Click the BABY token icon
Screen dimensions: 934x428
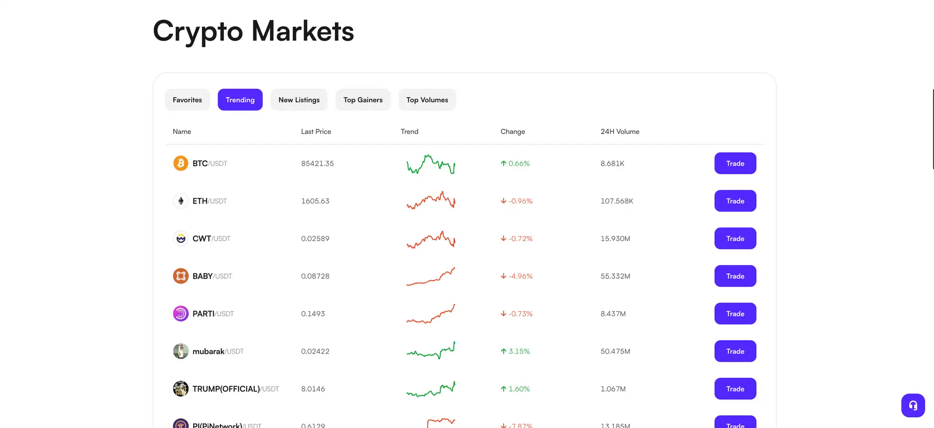click(x=180, y=276)
